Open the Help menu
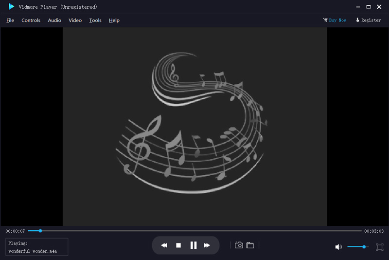The image size is (389, 260). pyautogui.click(x=114, y=20)
